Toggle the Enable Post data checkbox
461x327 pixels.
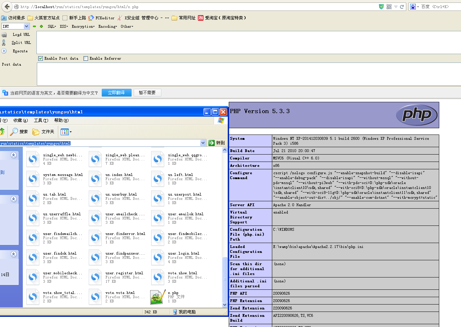(x=40, y=59)
